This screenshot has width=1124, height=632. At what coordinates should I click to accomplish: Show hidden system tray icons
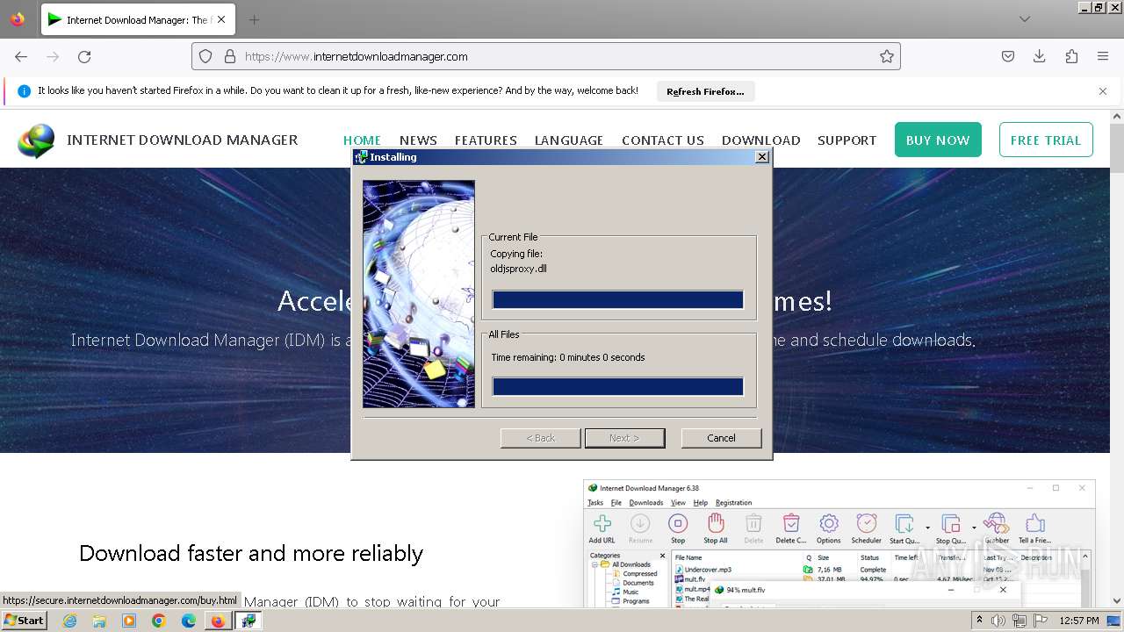point(979,621)
